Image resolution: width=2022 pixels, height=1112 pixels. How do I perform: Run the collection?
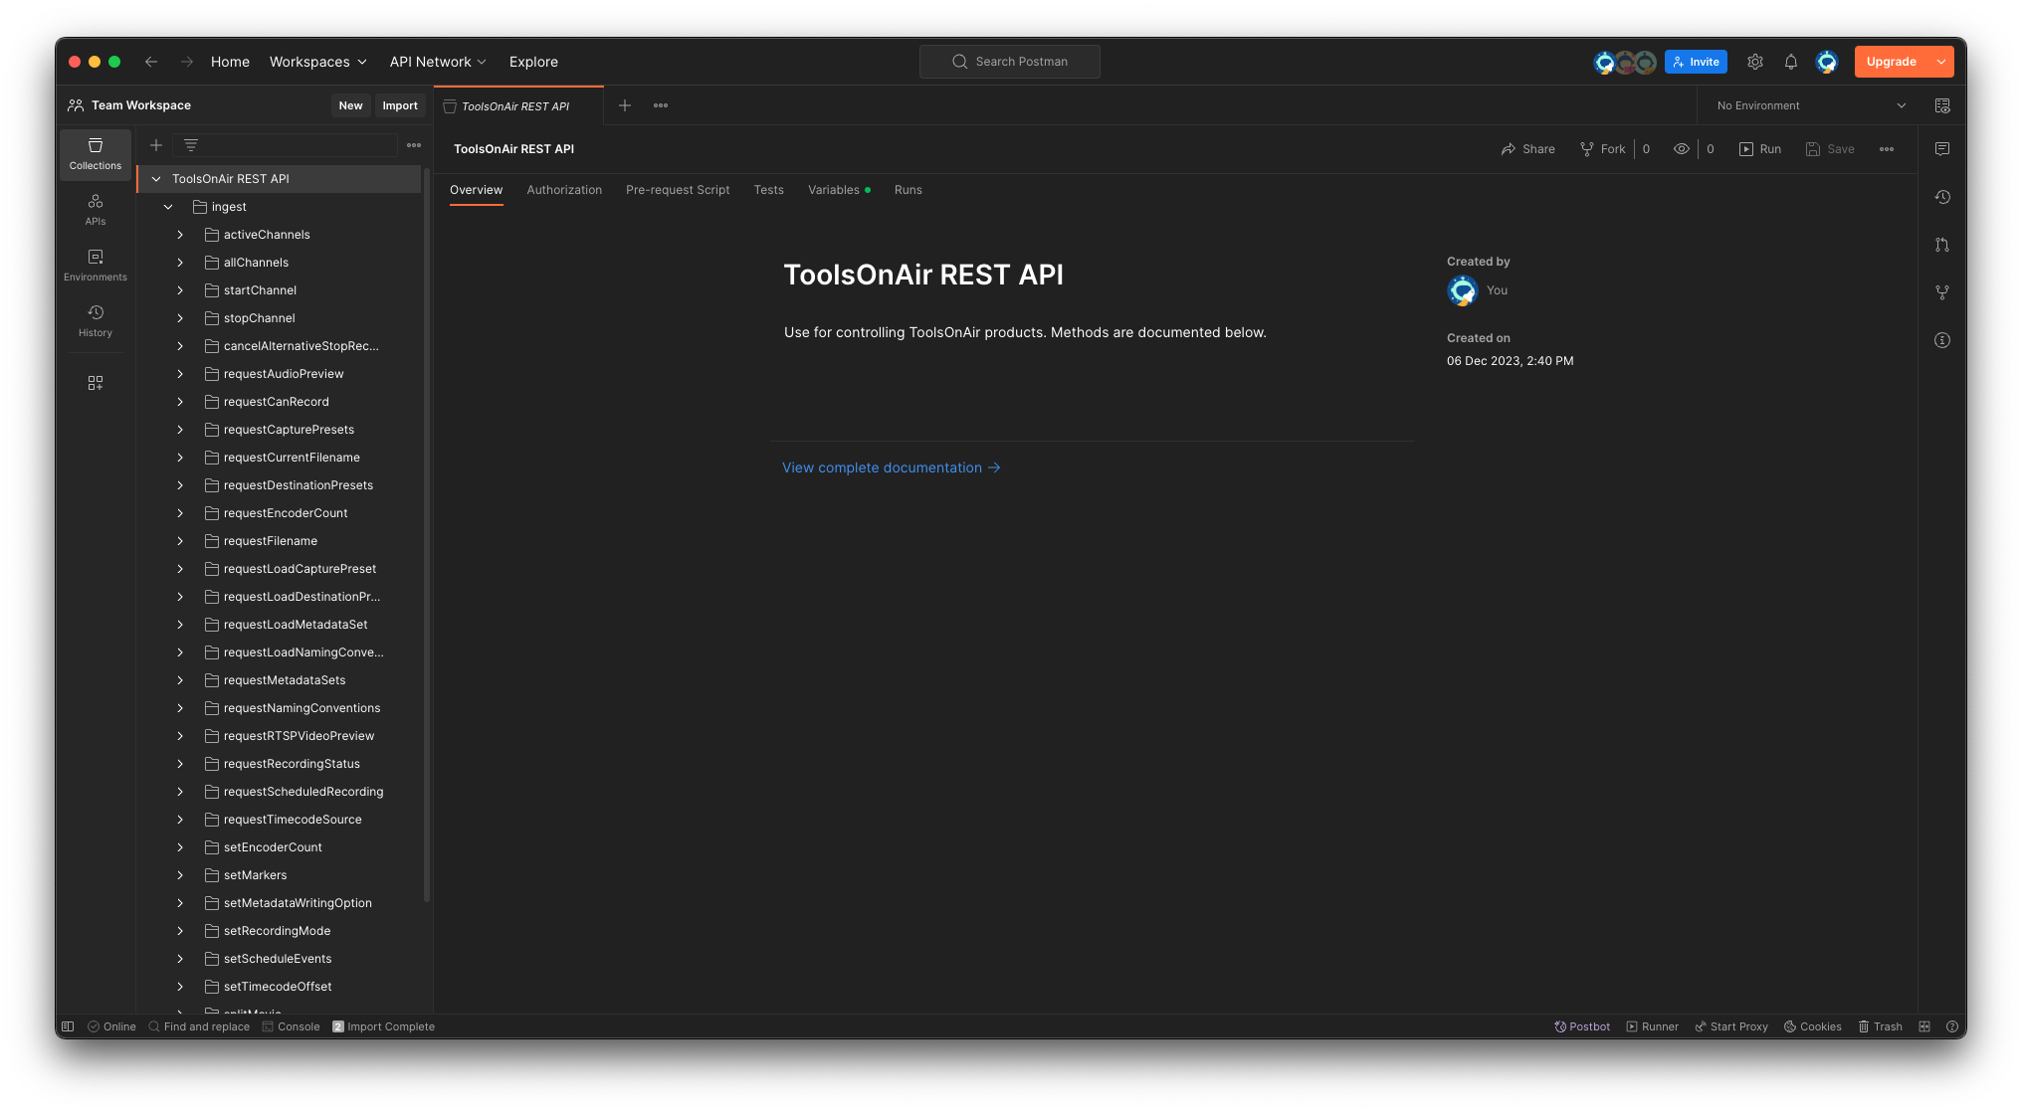[1760, 149]
